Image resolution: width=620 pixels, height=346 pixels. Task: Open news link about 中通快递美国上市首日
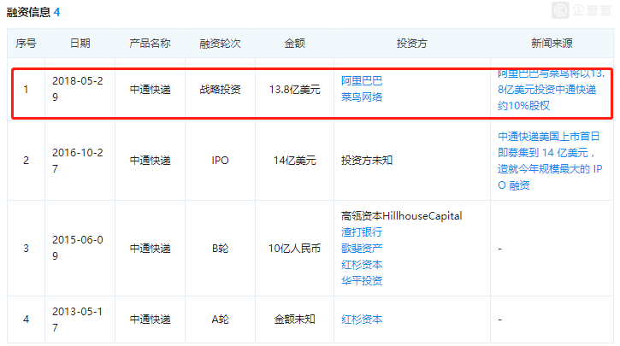[550, 161]
